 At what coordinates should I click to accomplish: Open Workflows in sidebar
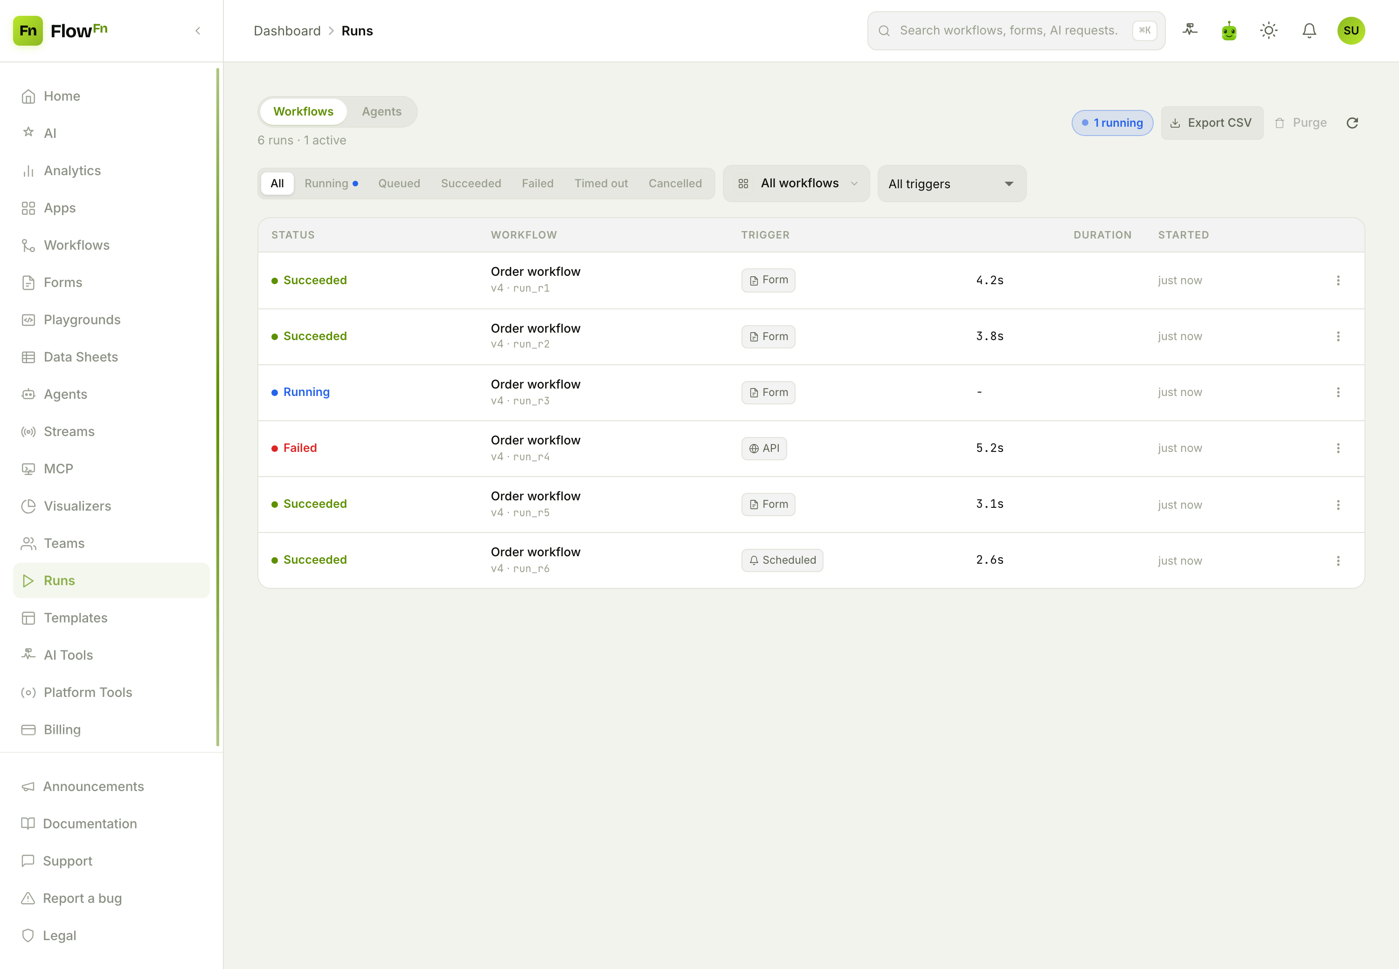(x=111, y=246)
